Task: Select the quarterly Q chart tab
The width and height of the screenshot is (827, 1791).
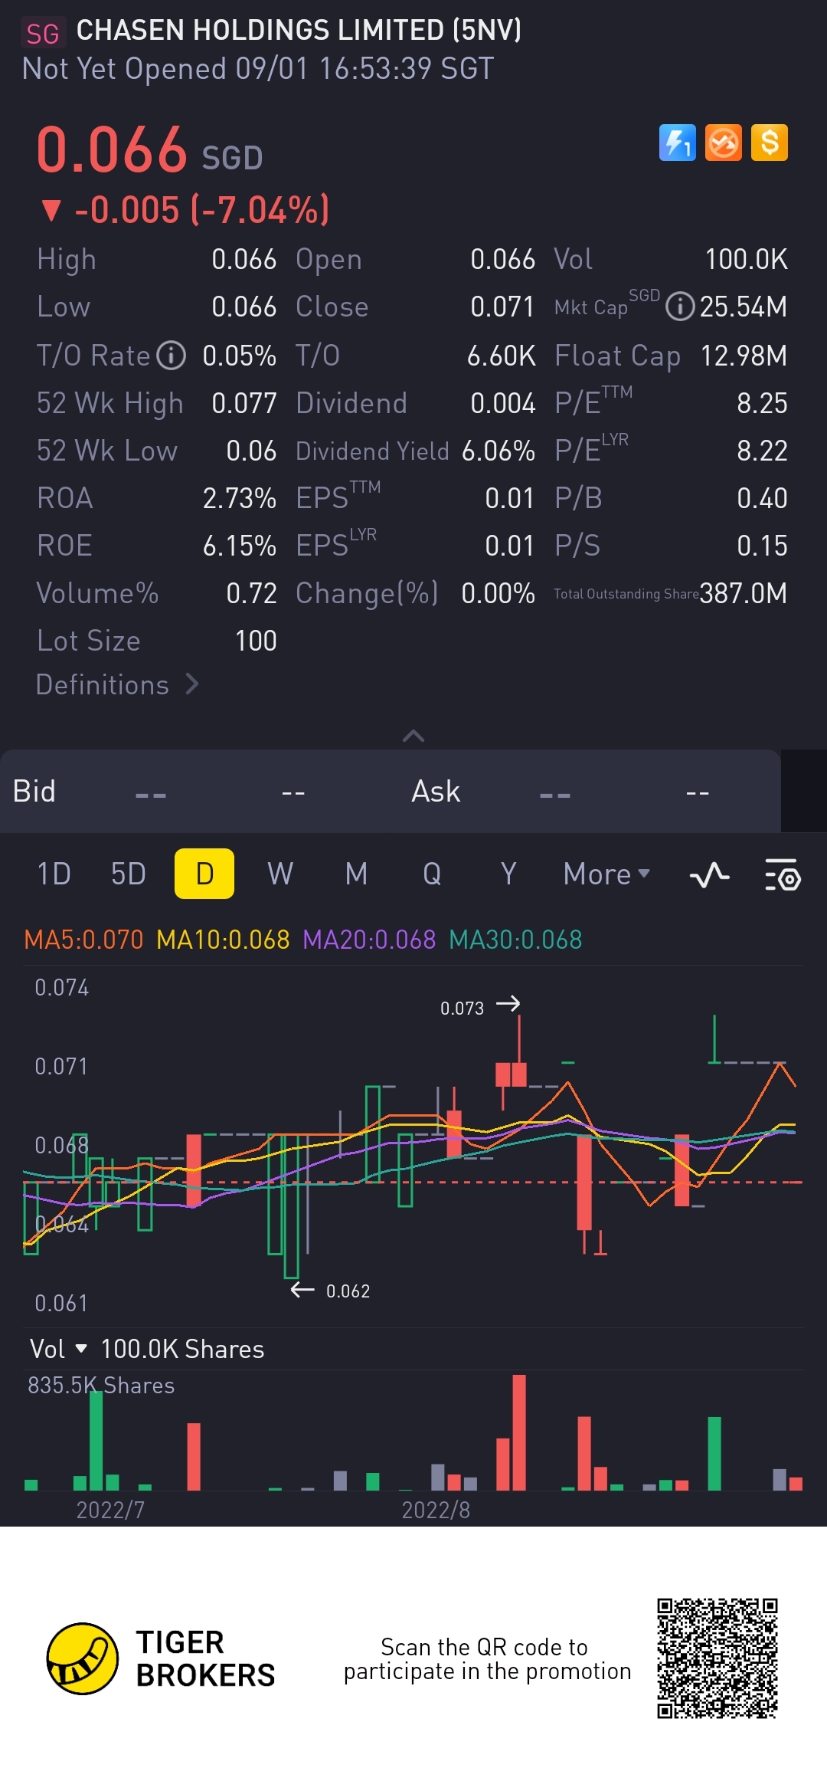Action: (432, 874)
